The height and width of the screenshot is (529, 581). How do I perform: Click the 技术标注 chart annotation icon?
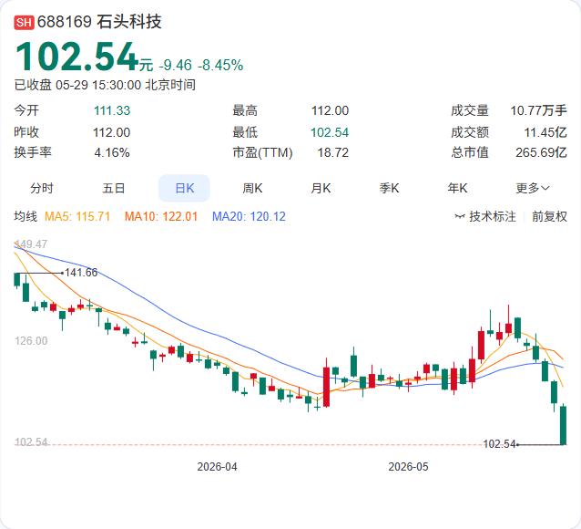click(460, 216)
